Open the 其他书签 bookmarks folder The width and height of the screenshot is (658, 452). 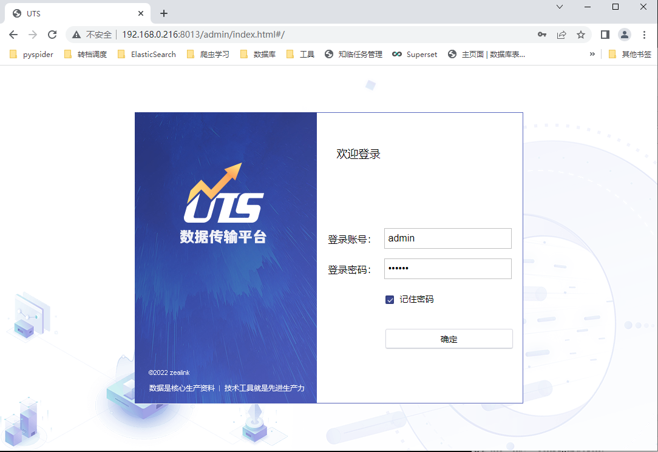point(630,54)
